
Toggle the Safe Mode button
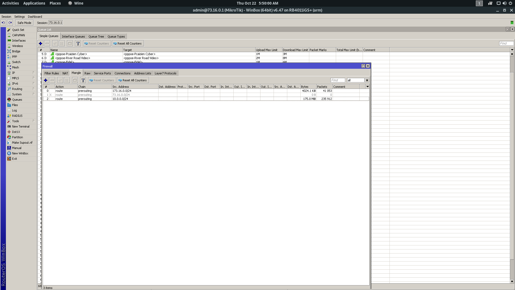coord(24,23)
